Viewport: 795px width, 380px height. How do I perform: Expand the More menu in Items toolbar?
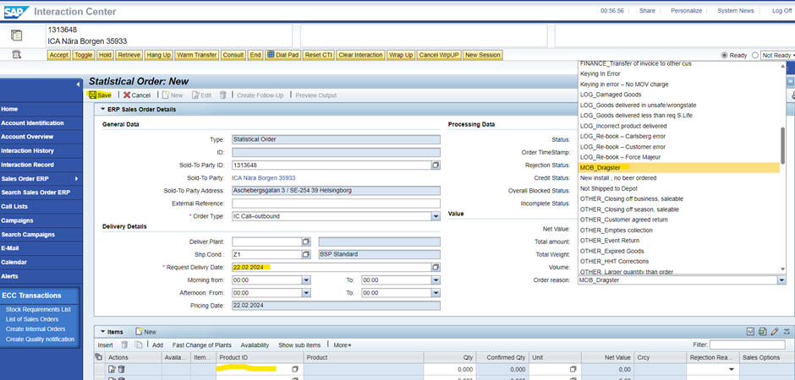coord(341,345)
